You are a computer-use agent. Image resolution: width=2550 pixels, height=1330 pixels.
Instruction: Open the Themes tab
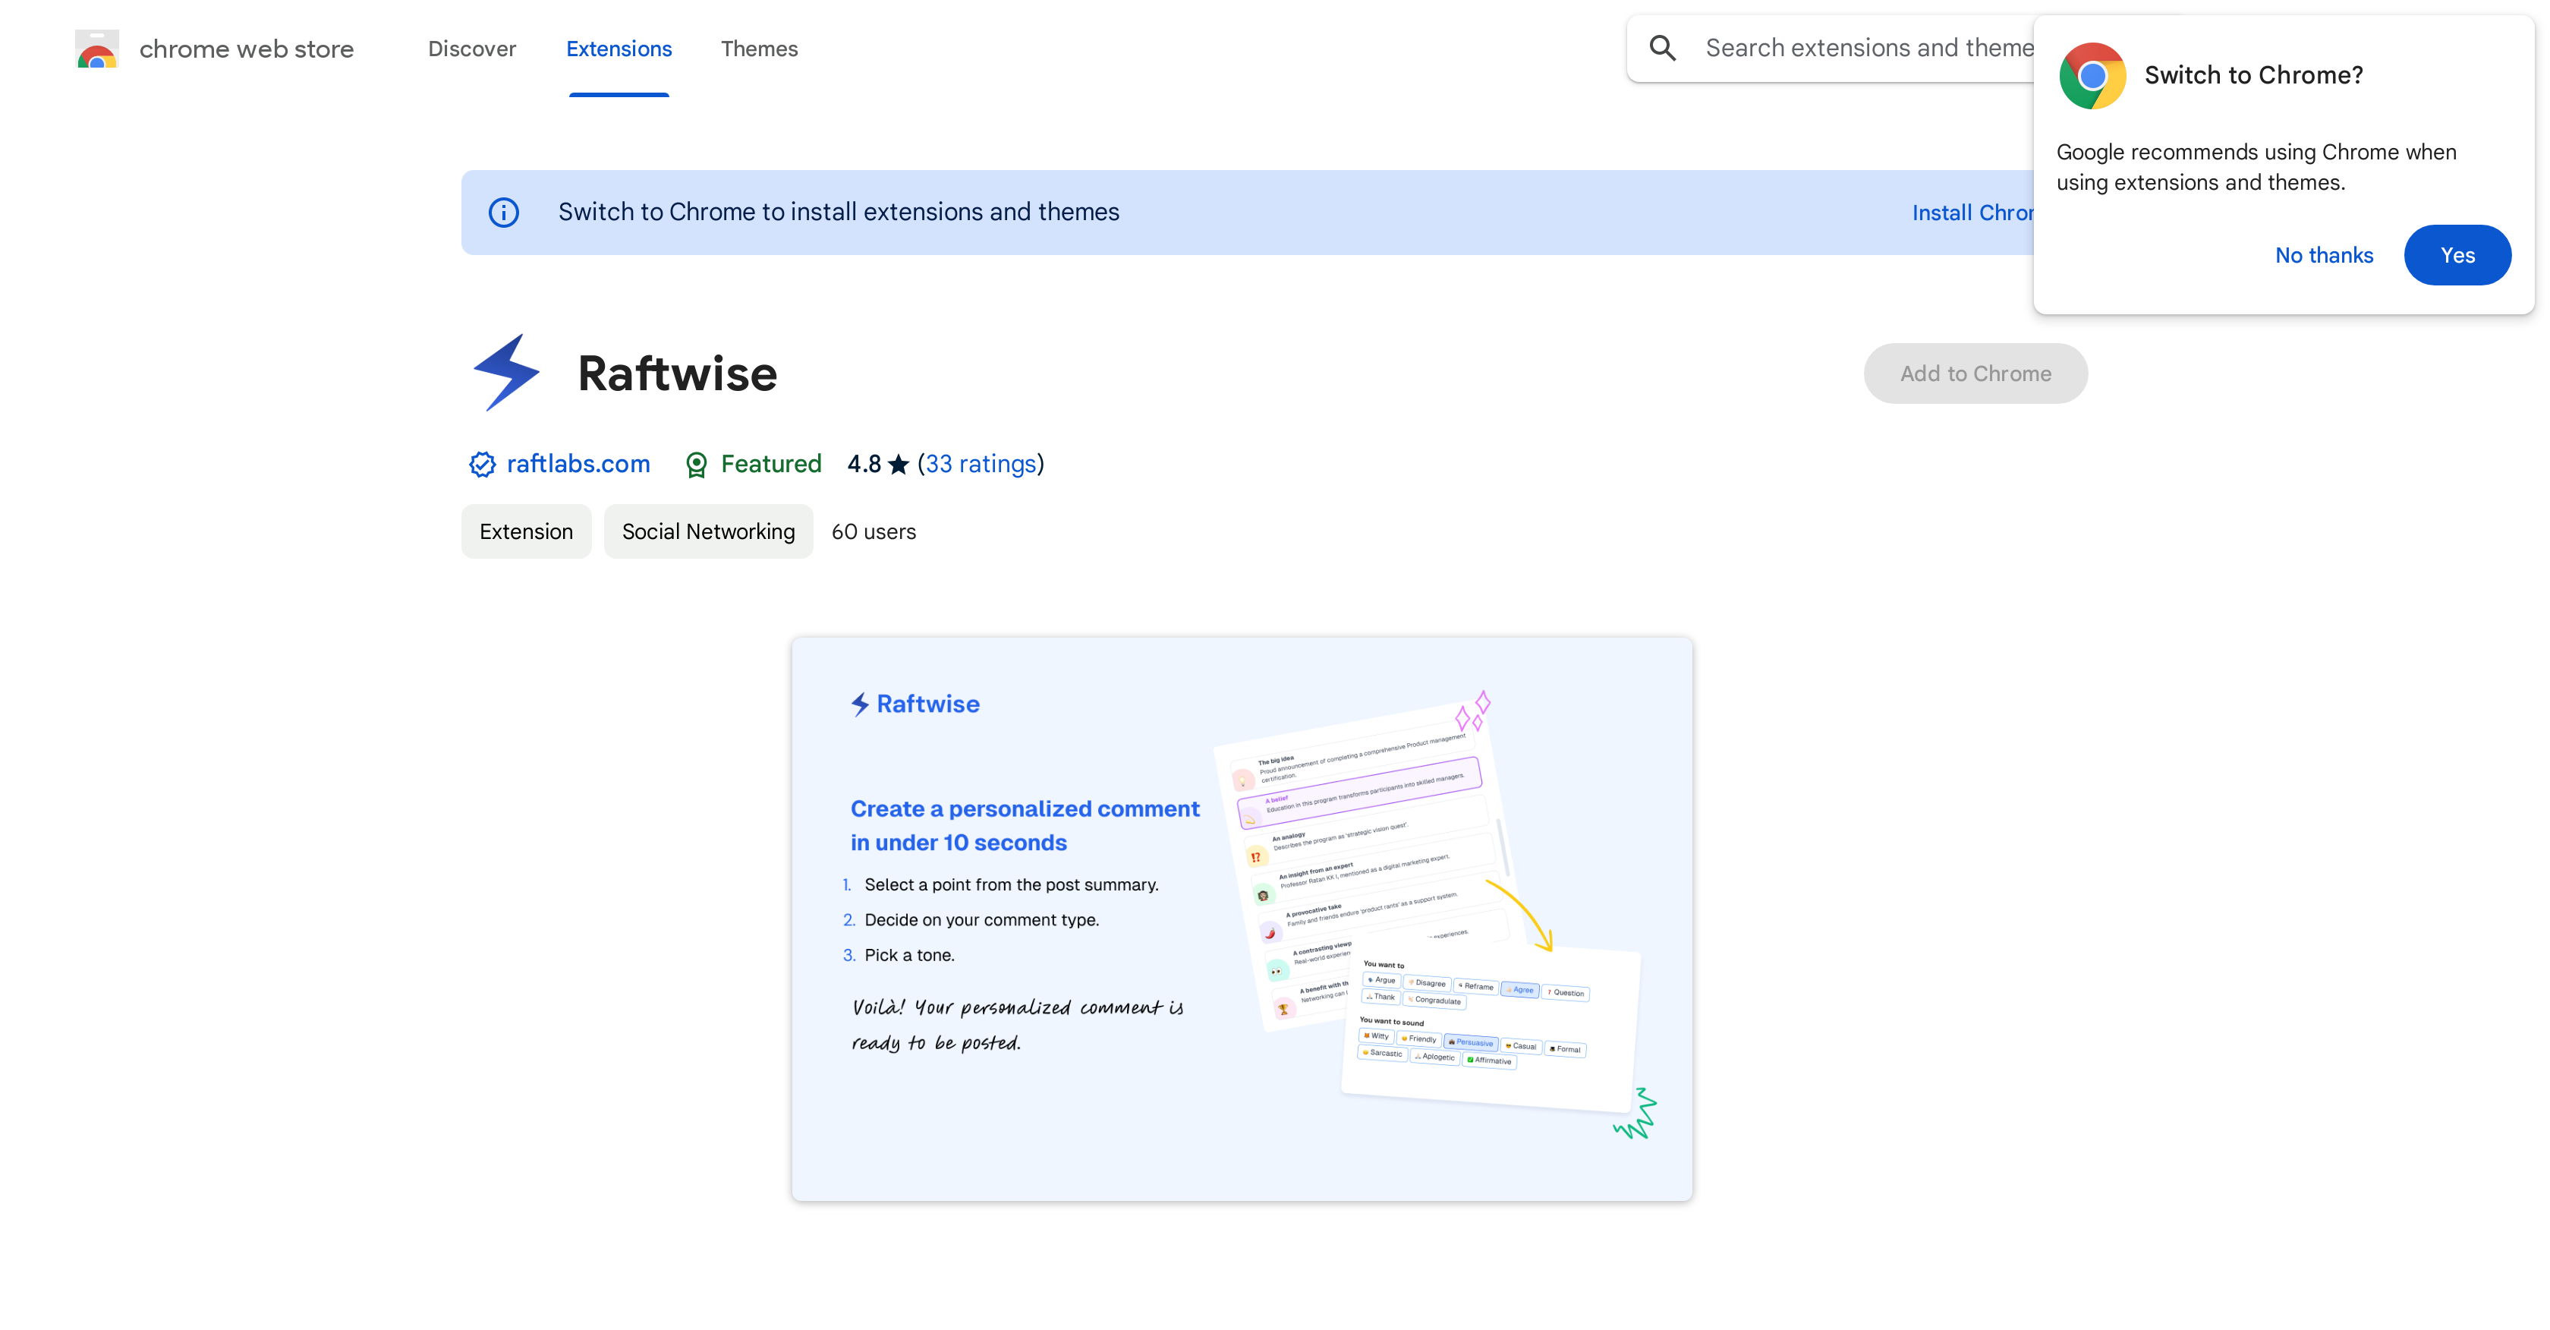tap(759, 49)
